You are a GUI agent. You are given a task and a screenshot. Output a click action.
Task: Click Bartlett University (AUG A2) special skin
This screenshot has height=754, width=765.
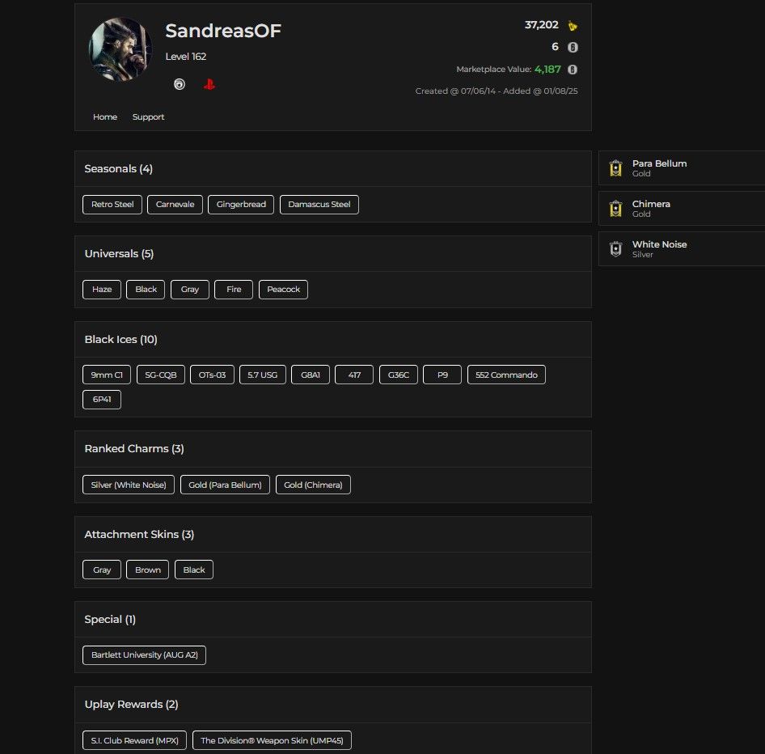(145, 655)
